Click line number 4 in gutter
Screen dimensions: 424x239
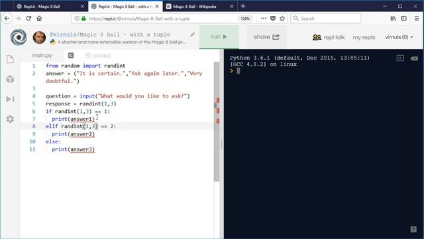point(34,96)
